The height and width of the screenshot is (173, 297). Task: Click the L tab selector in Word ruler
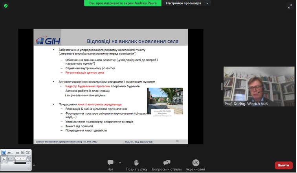tap(4, 159)
